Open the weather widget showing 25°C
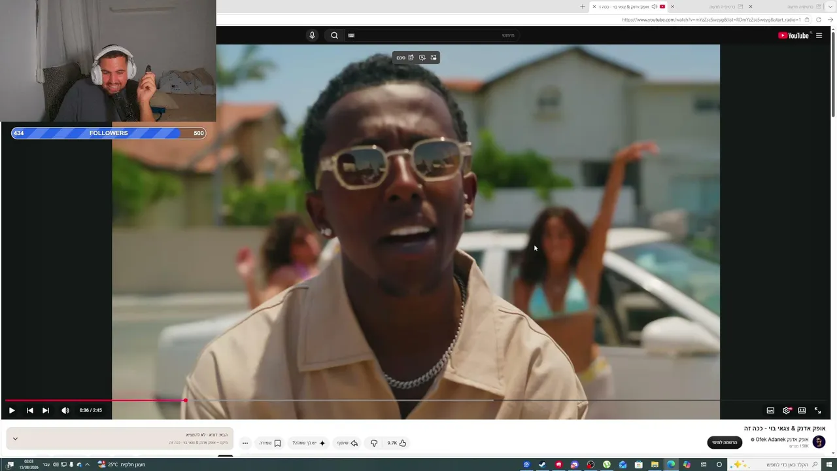Viewport: 837px width, 471px height. [x=122, y=464]
